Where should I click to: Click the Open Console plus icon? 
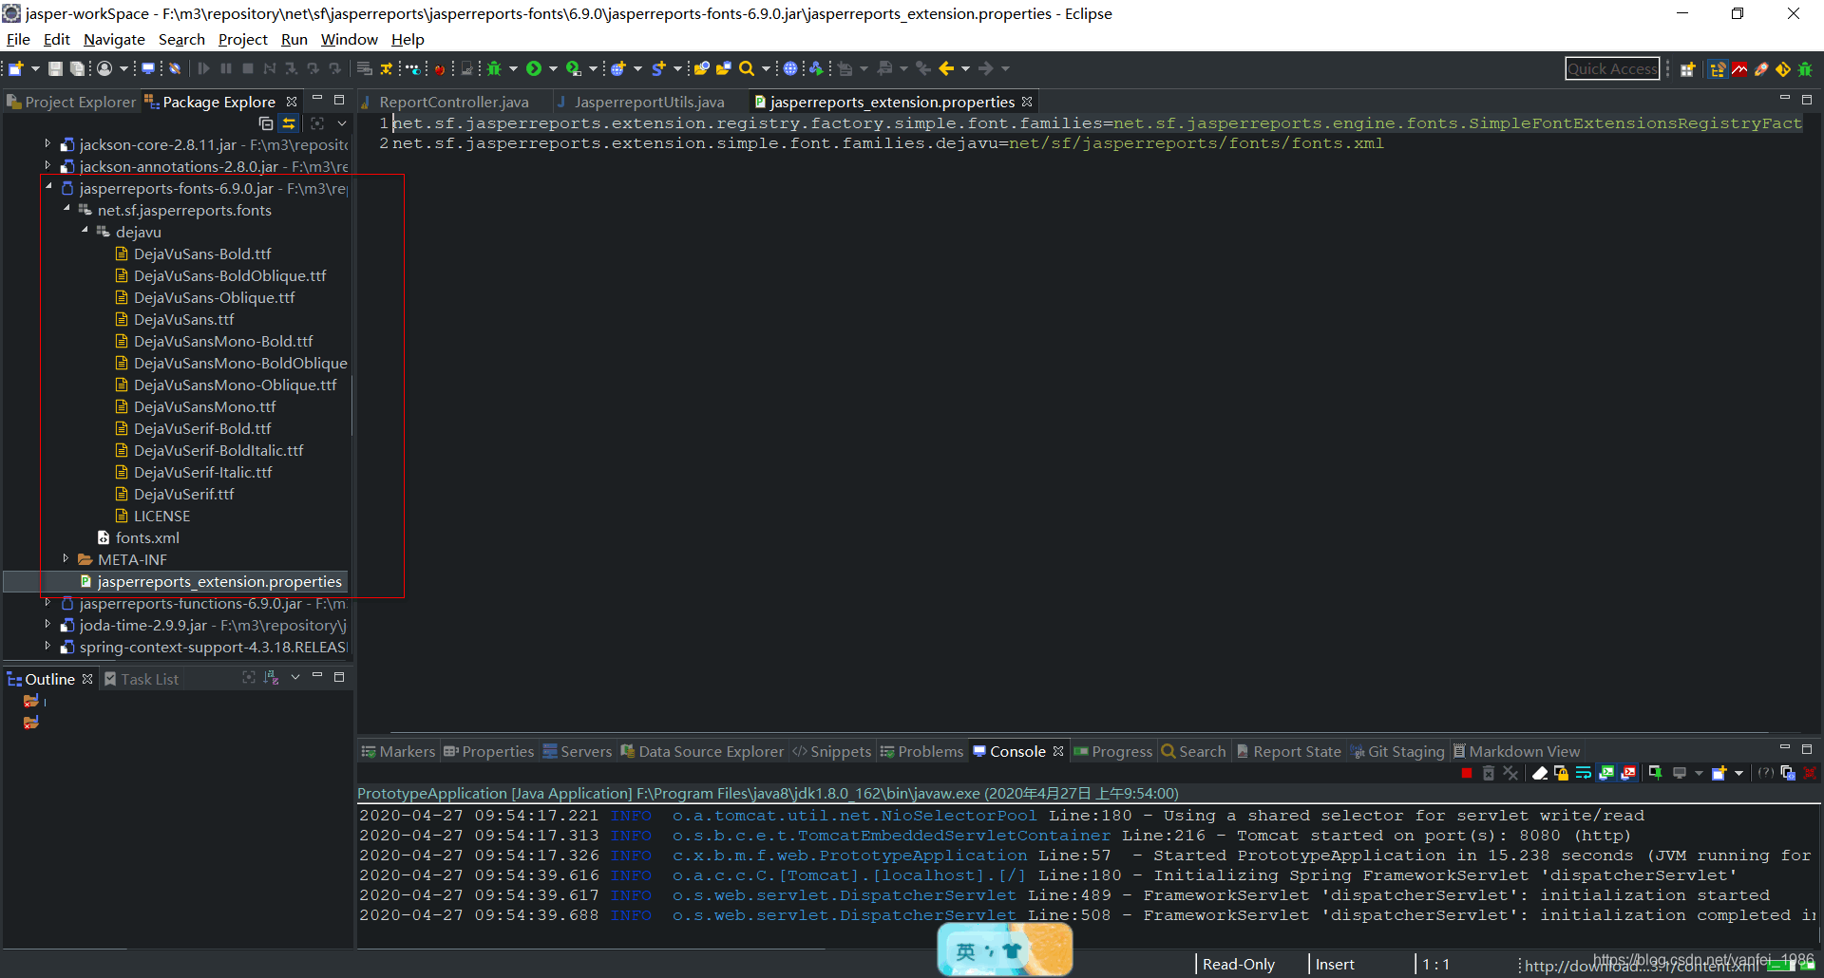tap(1719, 773)
